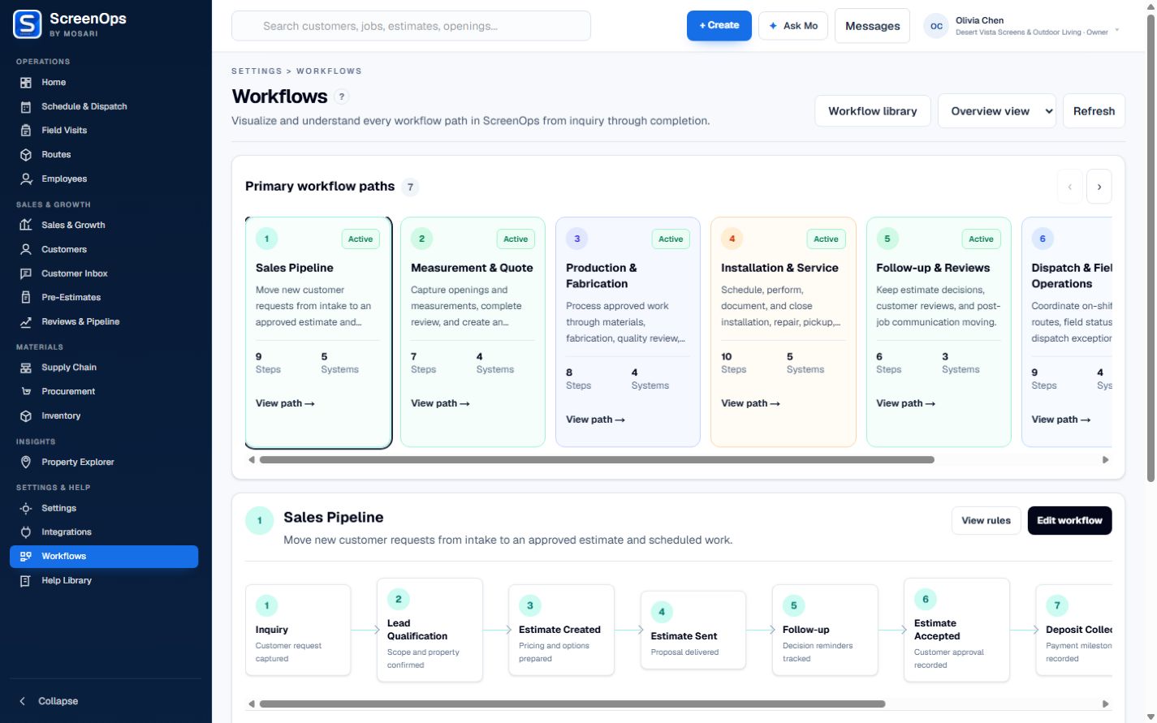The height and width of the screenshot is (723, 1157).
Task: Click the Reviews & Pipeline trend icon
Action: coord(26,322)
